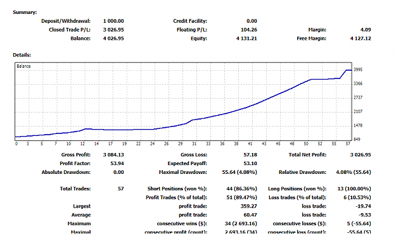Click the Total Net Profit value 3 026.95
This screenshot has width=396, height=234.
[x=361, y=155]
